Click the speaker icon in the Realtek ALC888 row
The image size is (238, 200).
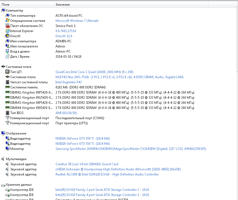pyautogui.click(x=7, y=174)
